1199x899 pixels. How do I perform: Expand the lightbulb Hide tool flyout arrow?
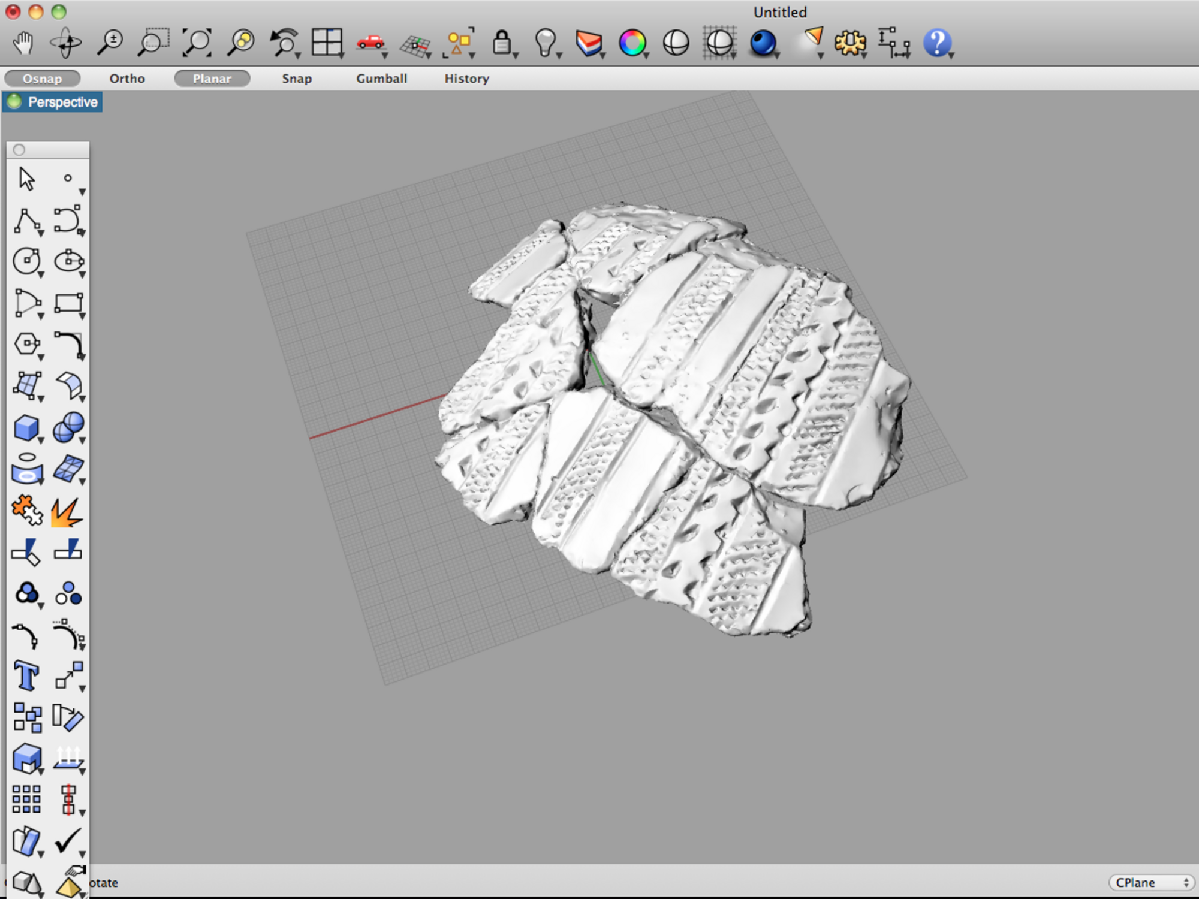click(x=559, y=56)
